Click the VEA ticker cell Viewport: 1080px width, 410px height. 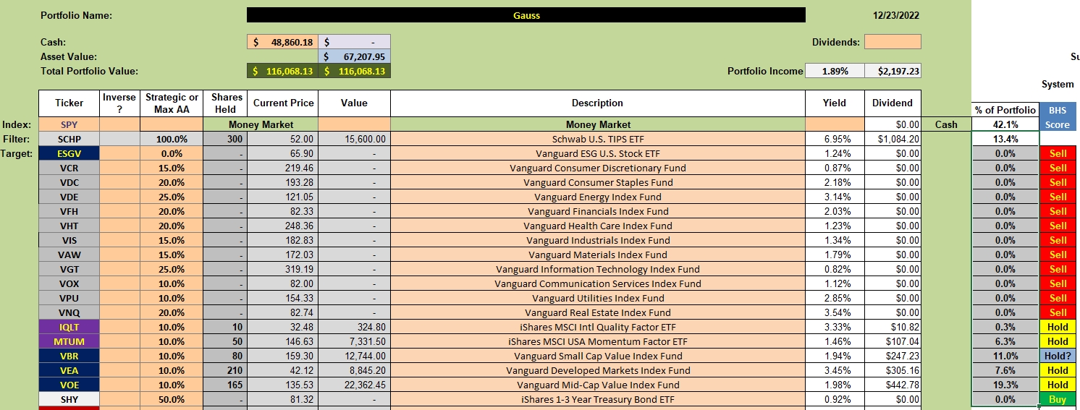[69, 370]
